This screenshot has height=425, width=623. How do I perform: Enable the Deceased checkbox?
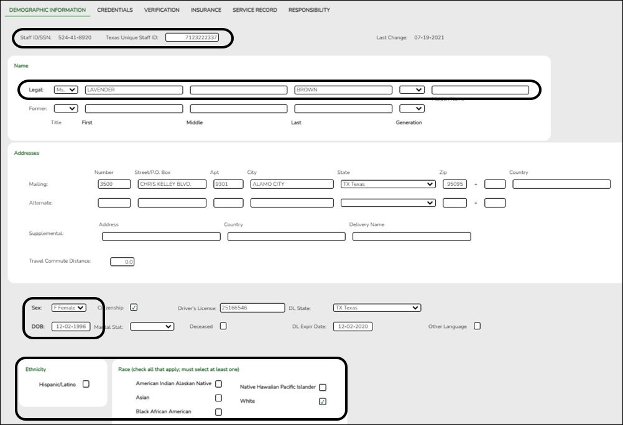(x=223, y=326)
